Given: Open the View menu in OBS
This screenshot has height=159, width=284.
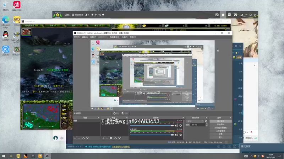Looking at the screenshot, I should [93, 37].
